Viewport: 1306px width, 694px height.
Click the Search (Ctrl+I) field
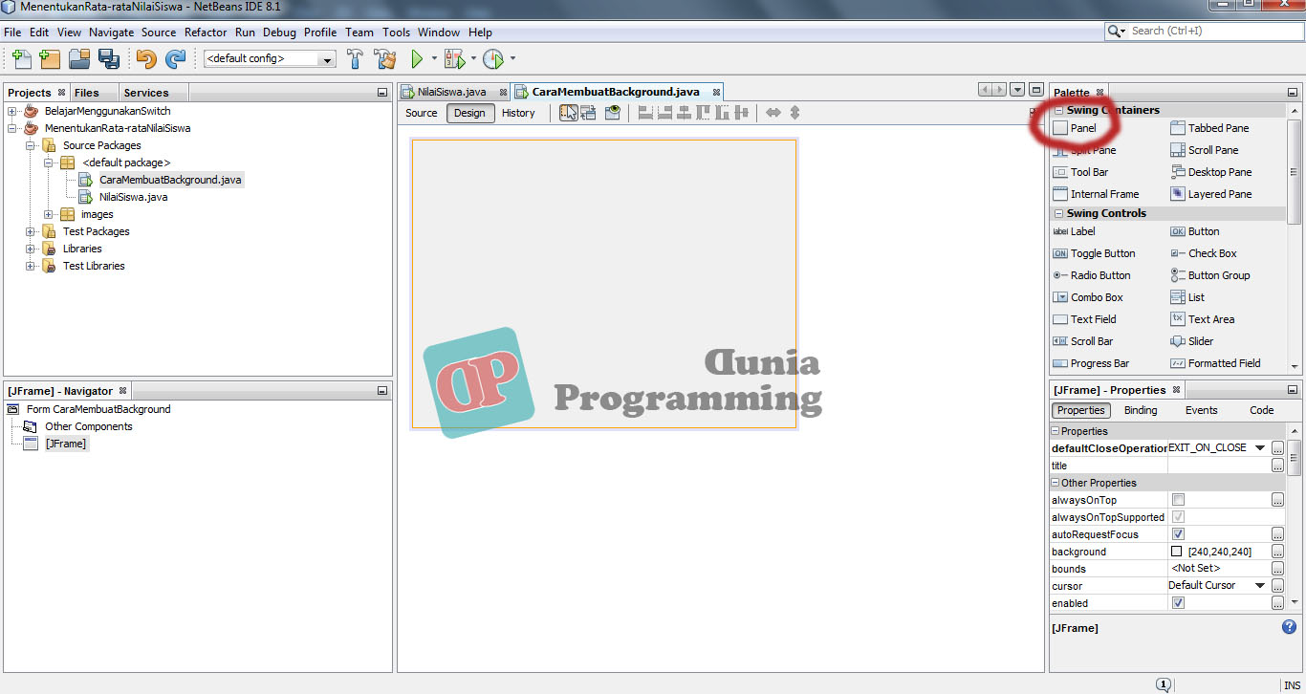point(1203,31)
